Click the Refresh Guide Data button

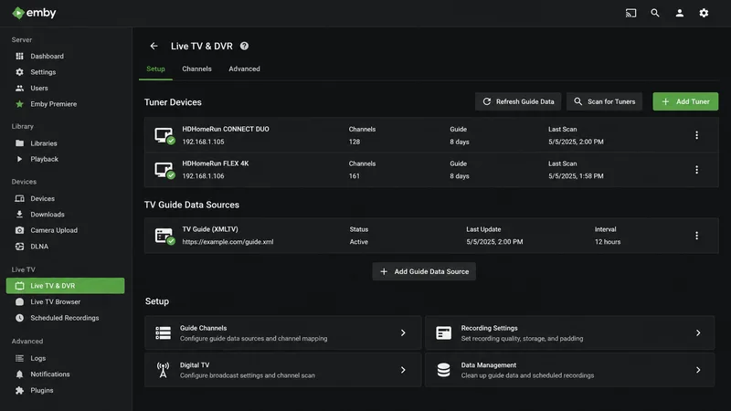pyautogui.click(x=518, y=101)
